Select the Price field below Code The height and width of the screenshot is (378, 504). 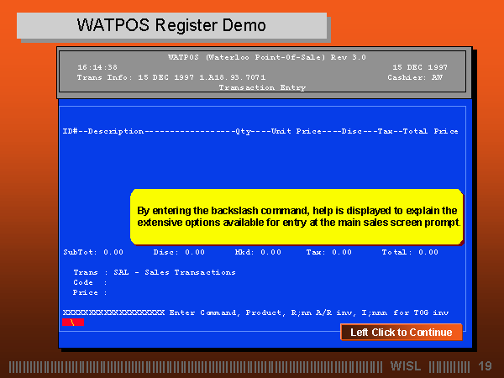click(x=91, y=292)
